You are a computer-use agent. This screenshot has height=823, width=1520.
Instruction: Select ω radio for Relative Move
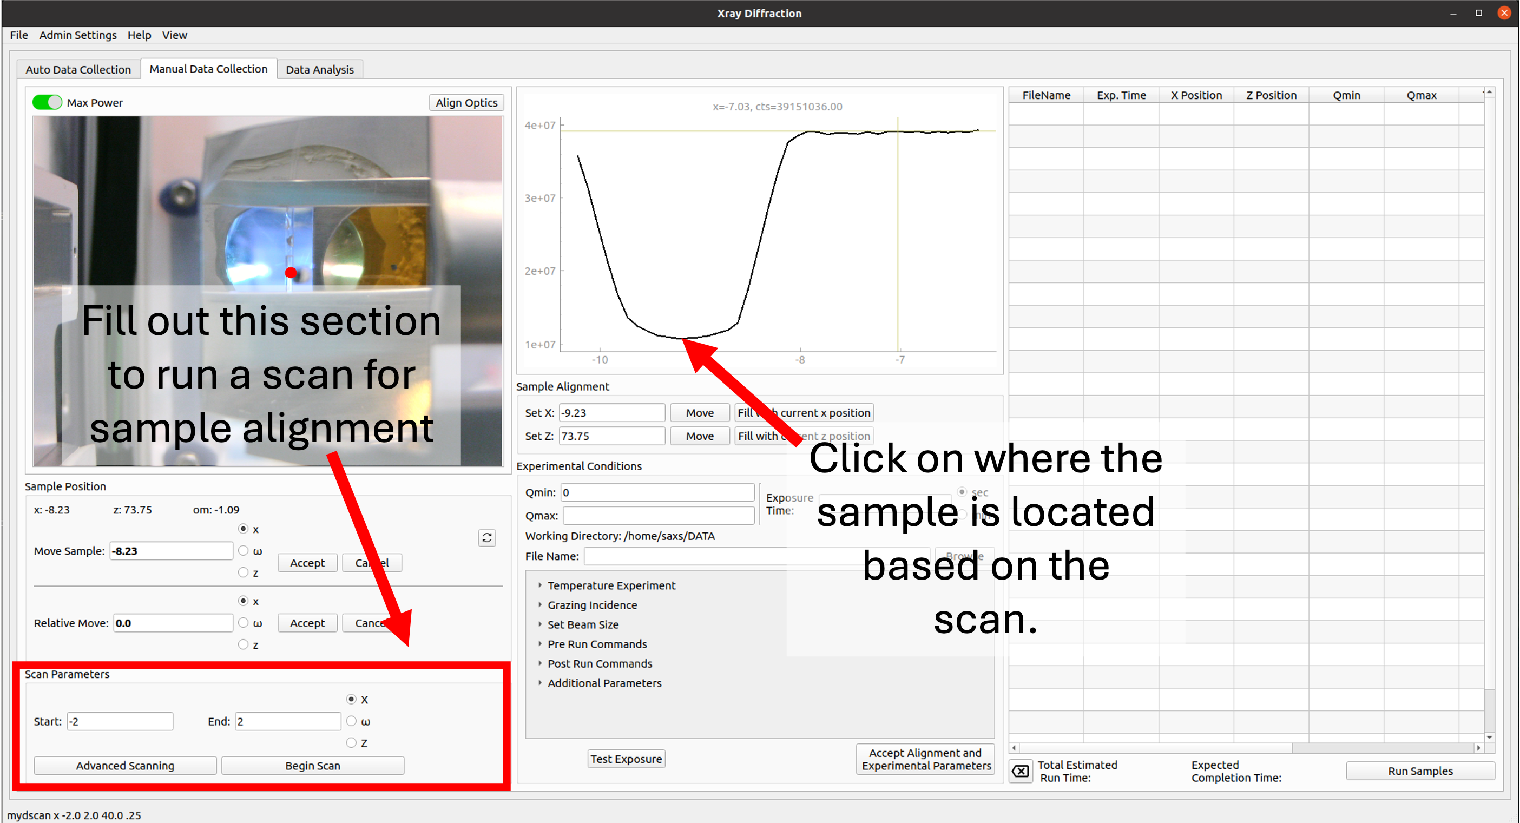(243, 622)
